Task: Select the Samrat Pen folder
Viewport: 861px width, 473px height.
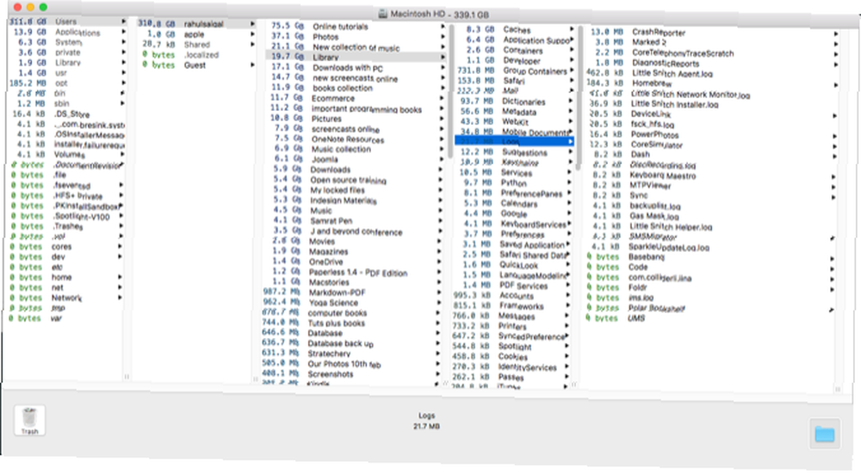Action: point(354,220)
